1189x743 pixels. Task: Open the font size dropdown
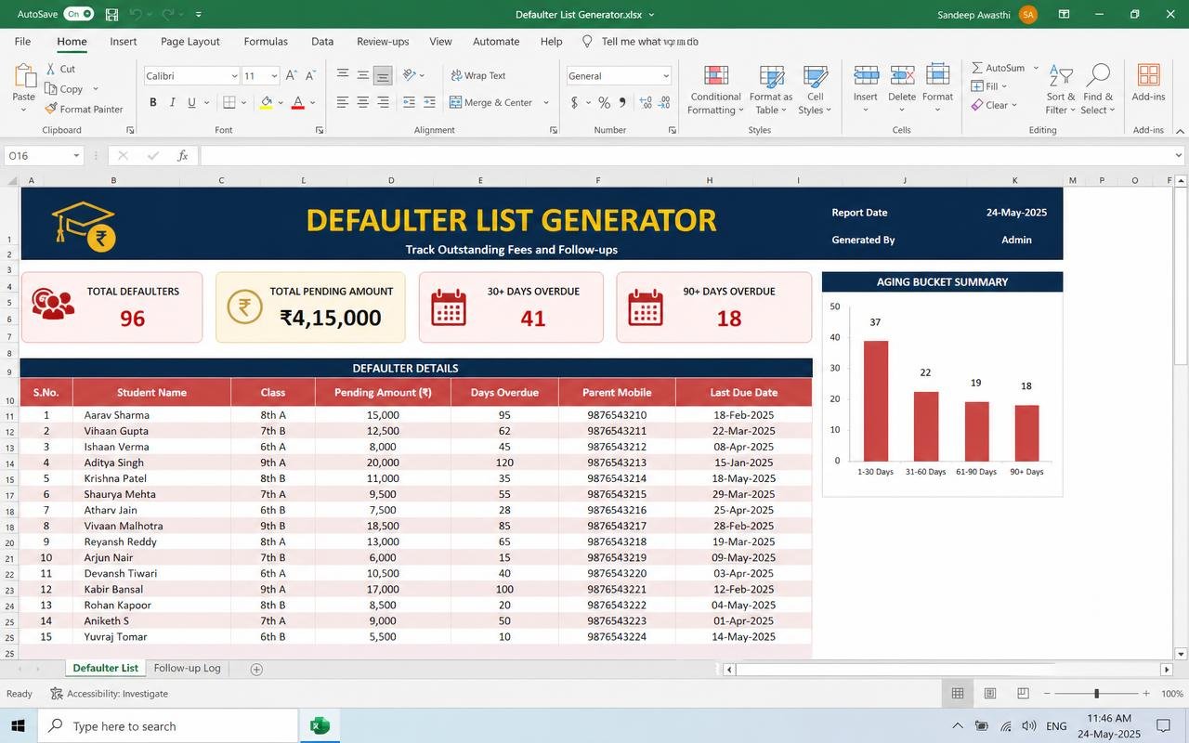tap(274, 76)
